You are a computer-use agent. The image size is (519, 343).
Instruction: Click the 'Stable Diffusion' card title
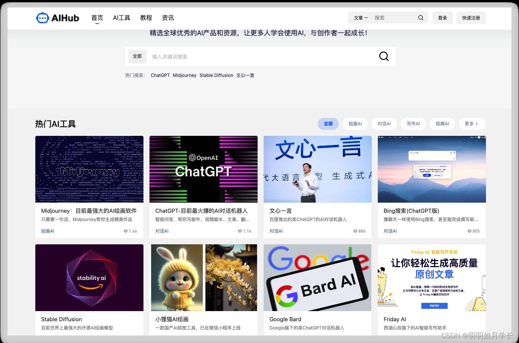(x=62, y=319)
